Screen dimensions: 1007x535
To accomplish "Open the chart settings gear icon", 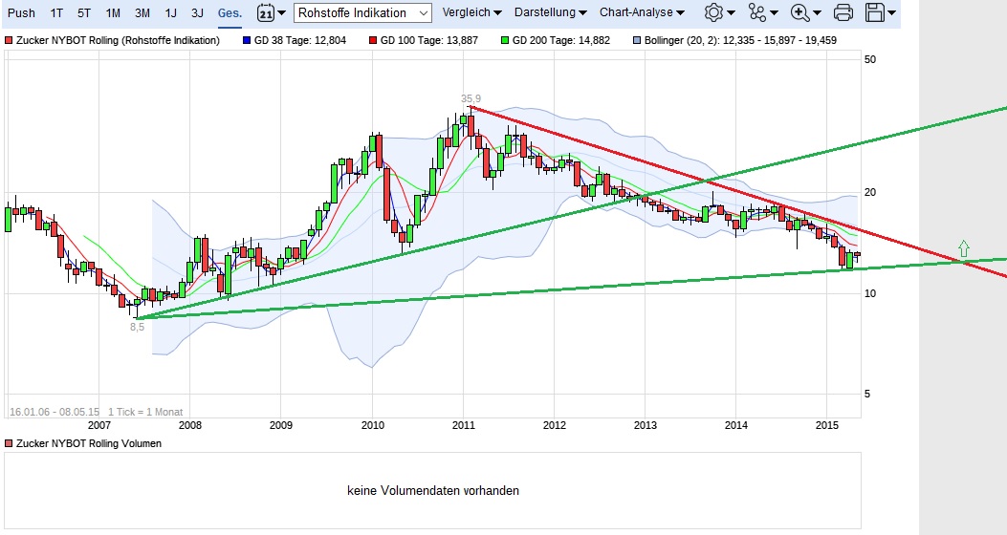I will (x=712, y=12).
